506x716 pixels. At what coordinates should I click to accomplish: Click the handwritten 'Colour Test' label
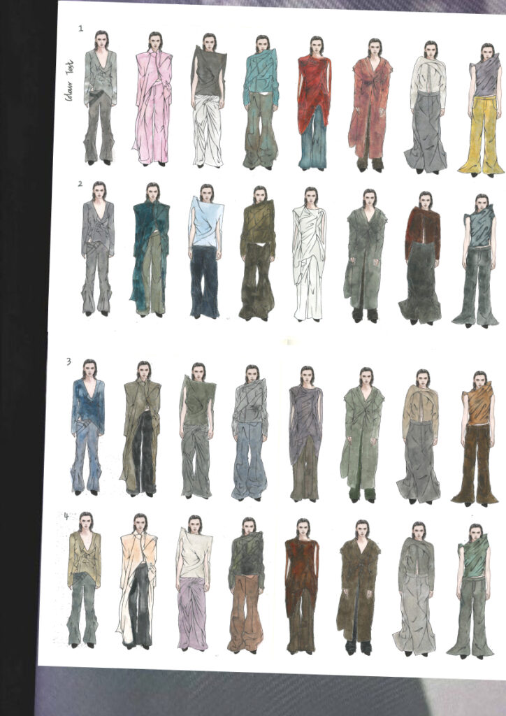click(69, 89)
